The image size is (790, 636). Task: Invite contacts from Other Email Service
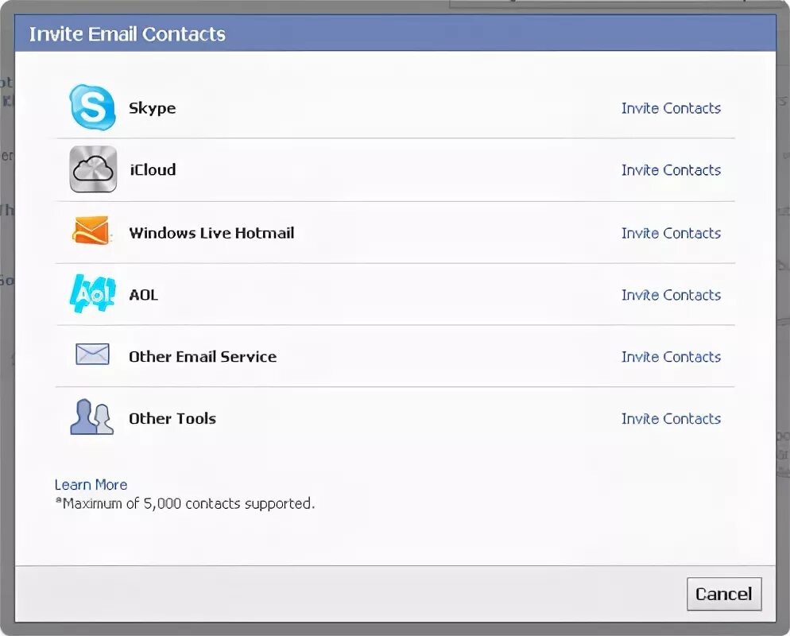coord(671,357)
